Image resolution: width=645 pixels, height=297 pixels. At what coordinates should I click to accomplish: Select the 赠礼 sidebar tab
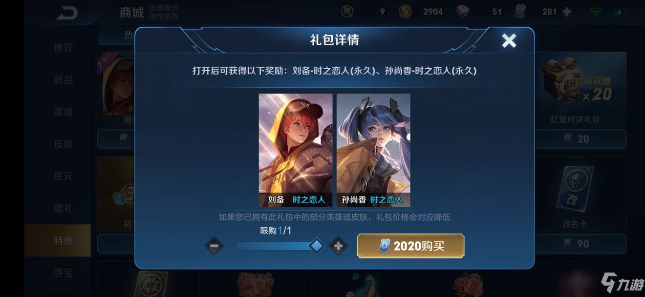click(63, 208)
